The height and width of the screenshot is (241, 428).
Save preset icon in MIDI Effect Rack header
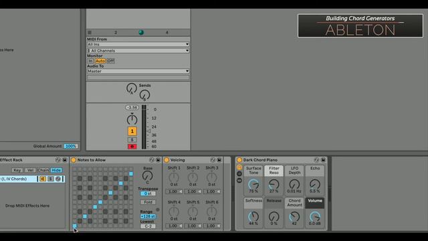pyautogui.click(x=65, y=160)
